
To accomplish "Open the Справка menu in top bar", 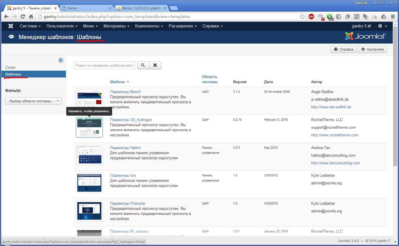I will (212, 26).
